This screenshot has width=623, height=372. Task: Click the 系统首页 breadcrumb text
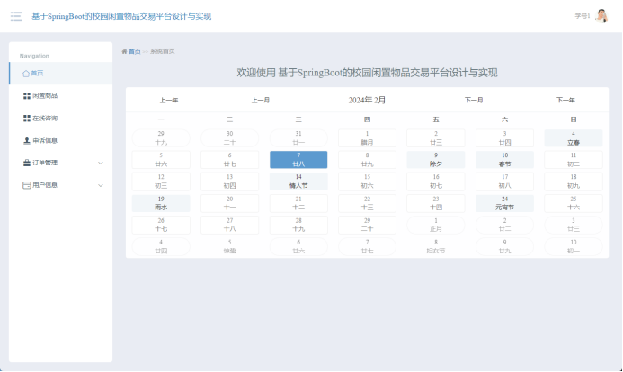pyautogui.click(x=163, y=51)
